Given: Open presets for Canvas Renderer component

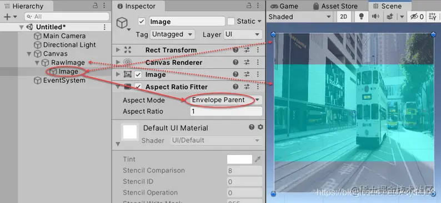Looking at the screenshot, I should (247, 62).
